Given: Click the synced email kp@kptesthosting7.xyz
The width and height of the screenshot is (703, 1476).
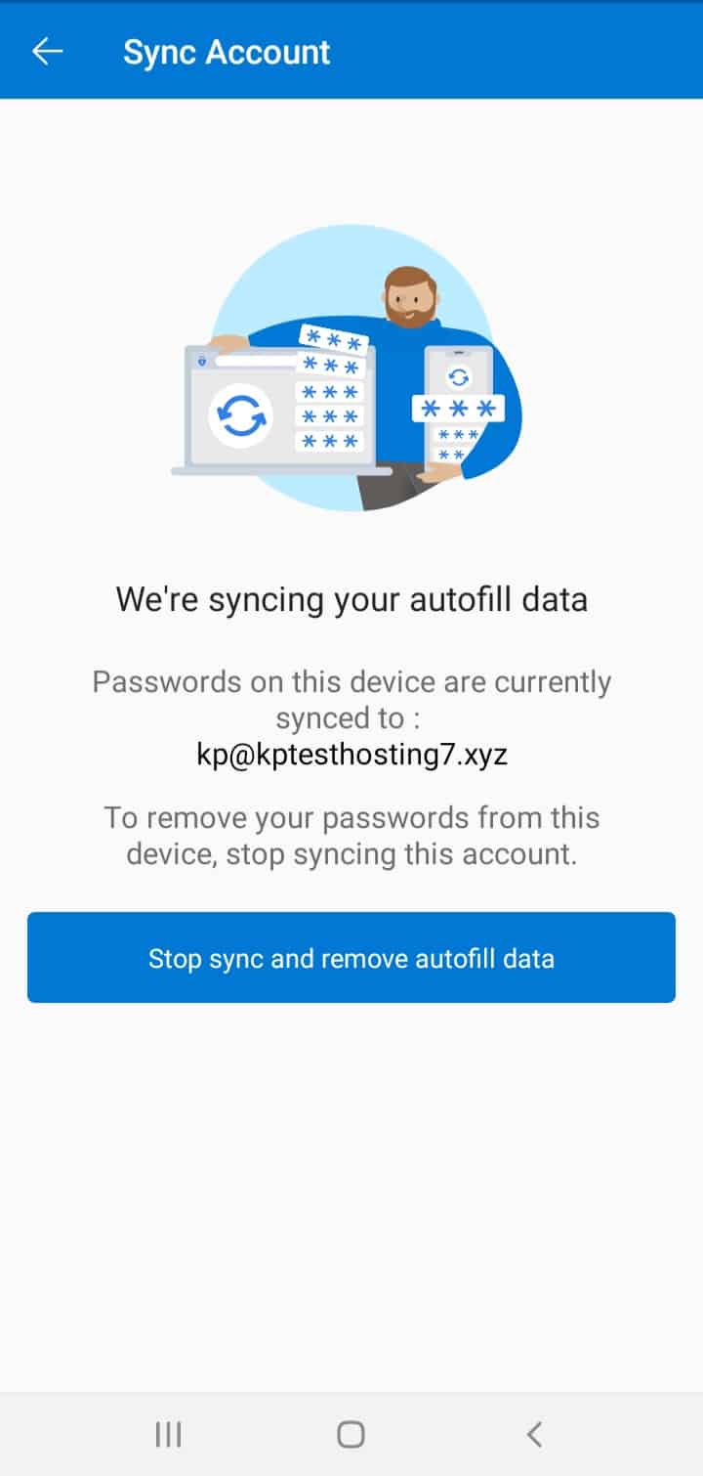Looking at the screenshot, I should point(351,756).
